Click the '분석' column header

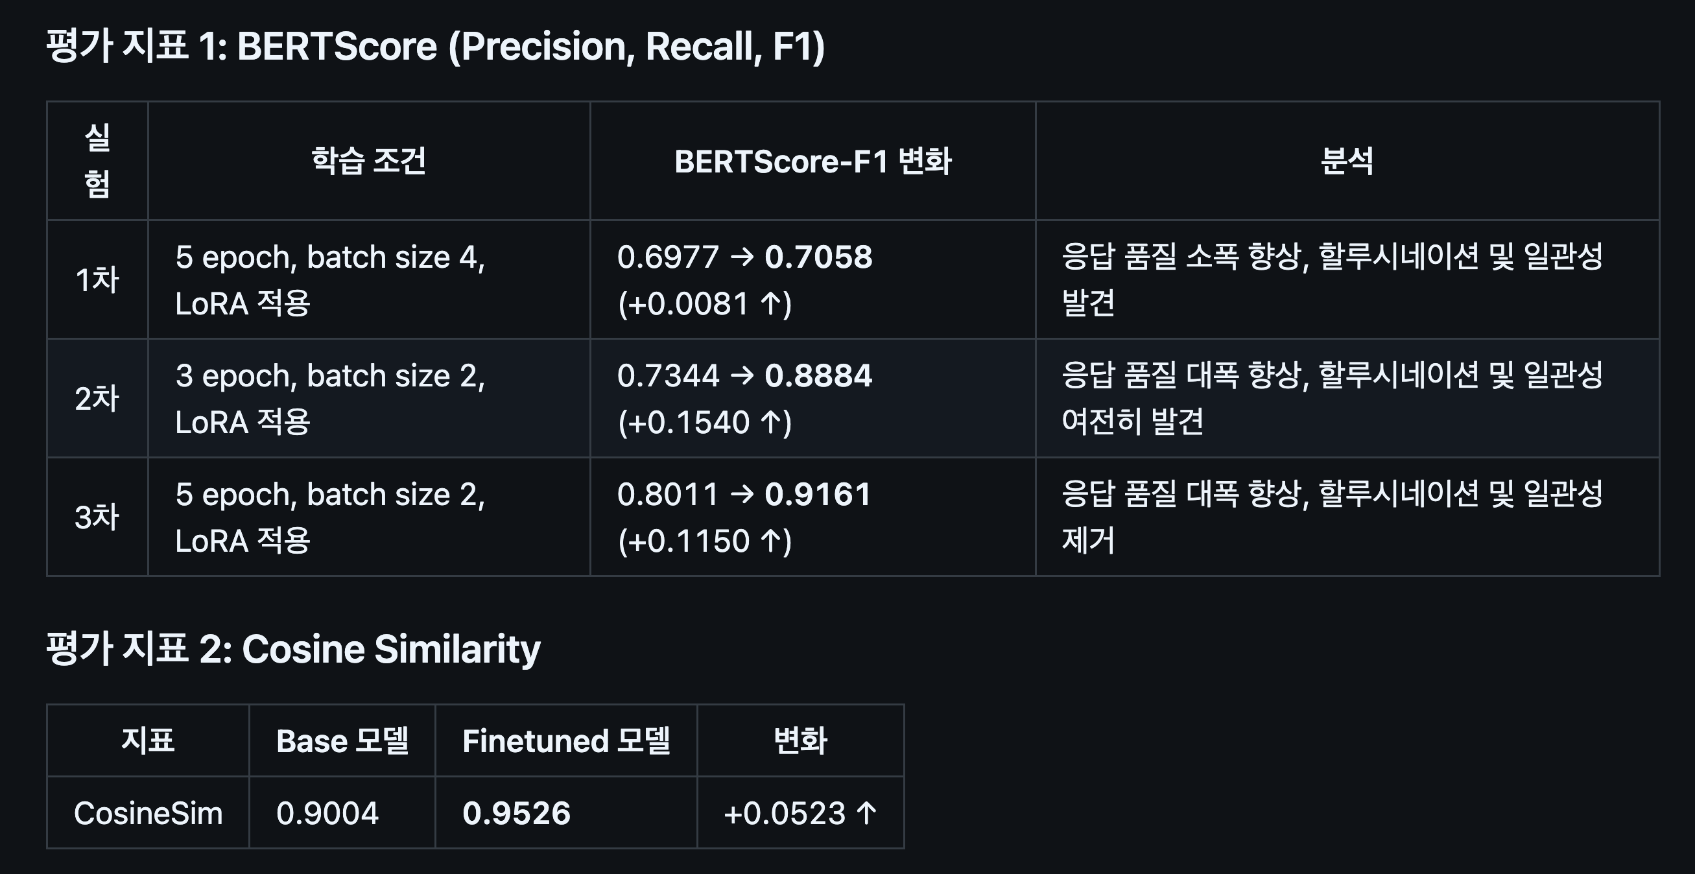point(1347,161)
